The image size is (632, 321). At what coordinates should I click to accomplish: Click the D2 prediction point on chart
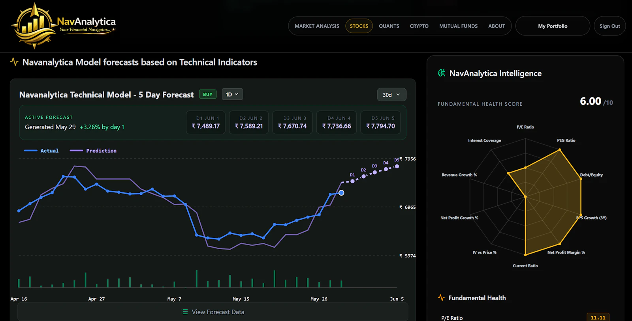pos(364,176)
